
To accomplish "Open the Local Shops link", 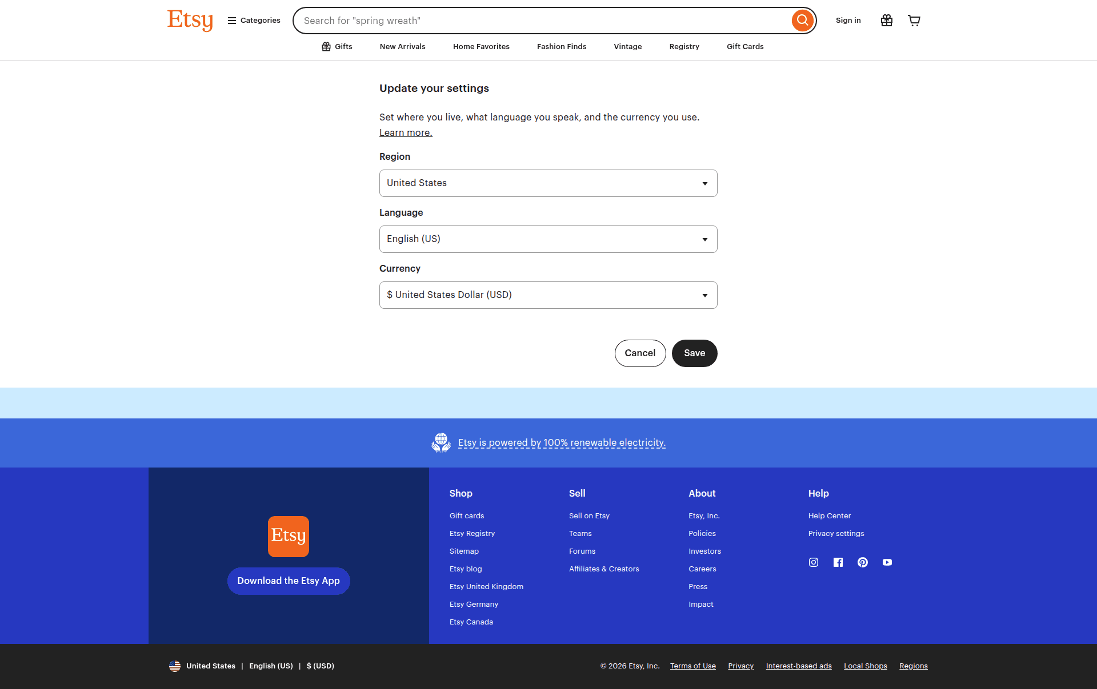I will [x=865, y=666].
